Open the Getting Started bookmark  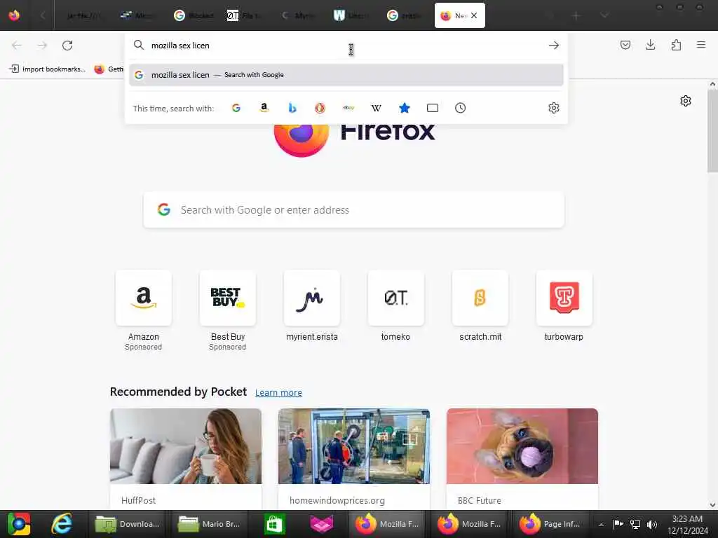pos(109,69)
